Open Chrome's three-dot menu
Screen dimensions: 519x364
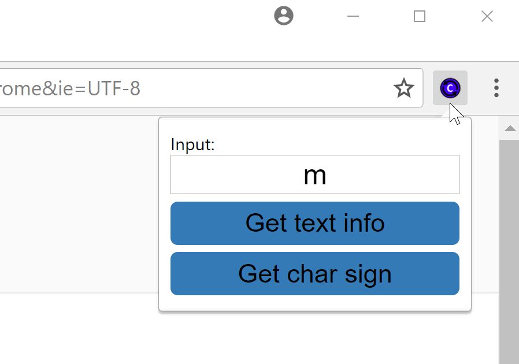tap(496, 88)
